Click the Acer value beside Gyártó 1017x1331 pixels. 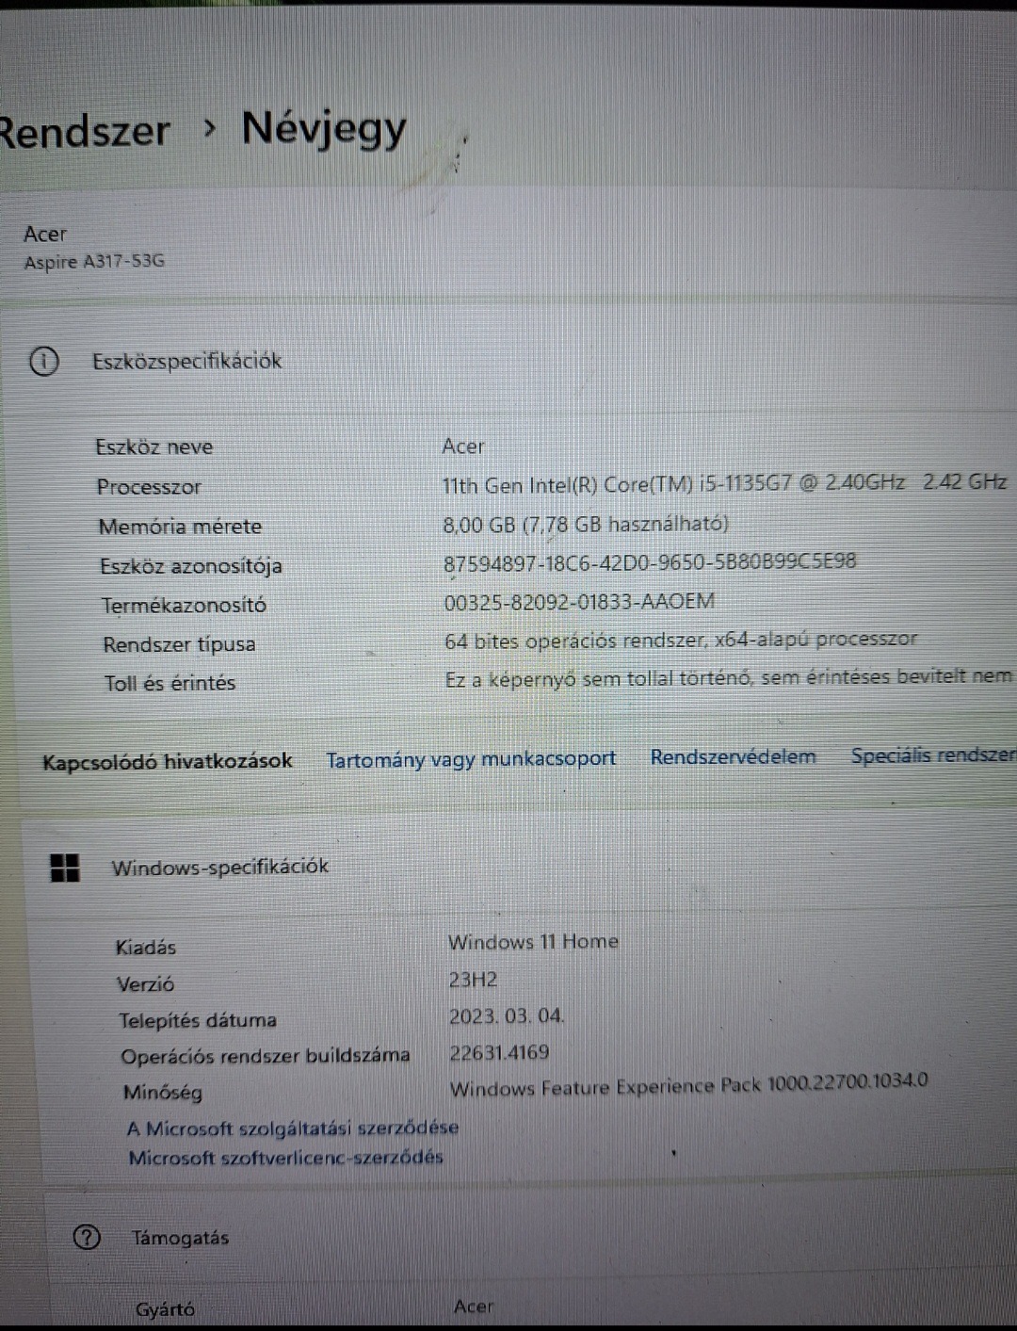pyautogui.click(x=474, y=1307)
